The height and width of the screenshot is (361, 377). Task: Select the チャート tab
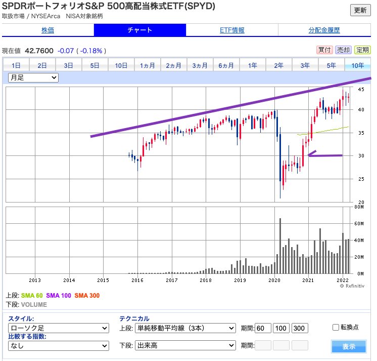click(139, 30)
